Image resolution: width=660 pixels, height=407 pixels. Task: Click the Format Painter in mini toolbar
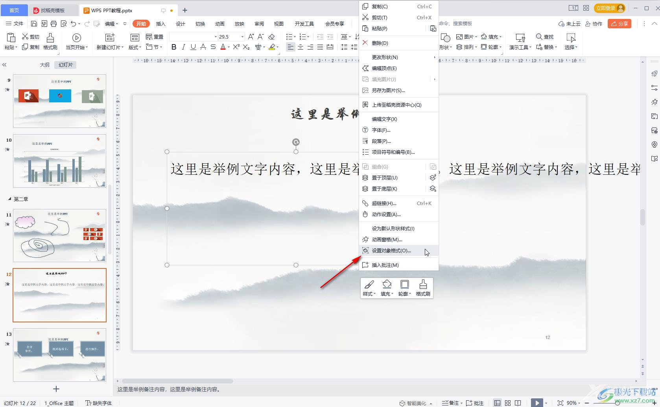[x=423, y=288]
